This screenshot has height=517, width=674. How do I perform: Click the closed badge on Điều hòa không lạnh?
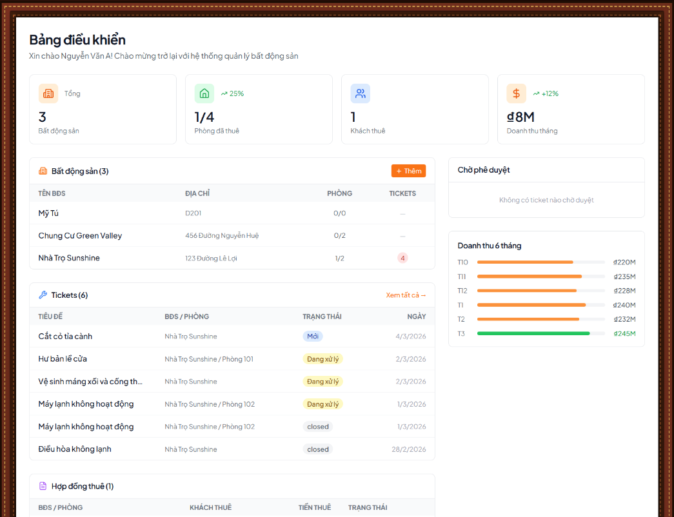point(317,449)
